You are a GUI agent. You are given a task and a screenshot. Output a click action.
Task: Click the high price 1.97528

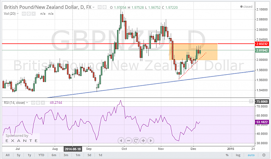[x=137, y=7]
